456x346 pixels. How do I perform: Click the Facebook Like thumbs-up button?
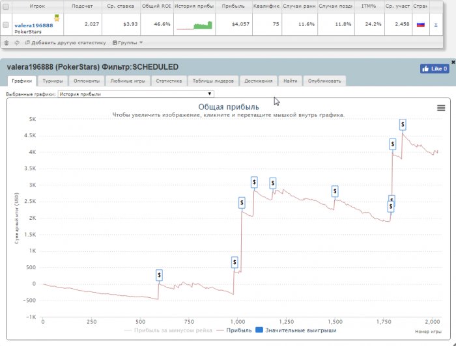435,69
